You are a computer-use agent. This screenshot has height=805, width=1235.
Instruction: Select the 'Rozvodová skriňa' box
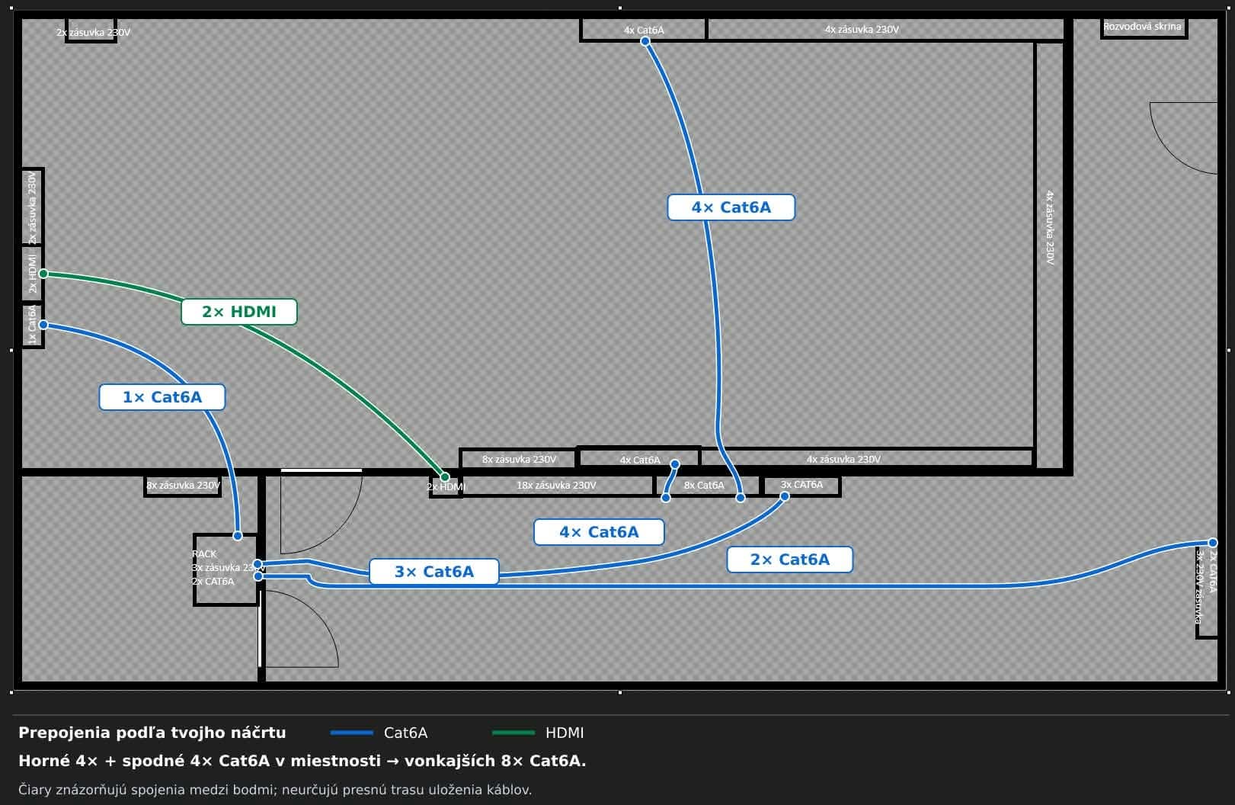tap(1143, 27)
